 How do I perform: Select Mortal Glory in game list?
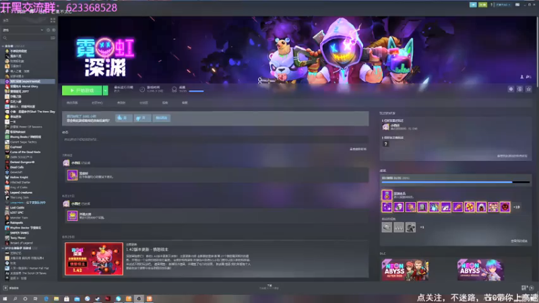coord(24,87)
